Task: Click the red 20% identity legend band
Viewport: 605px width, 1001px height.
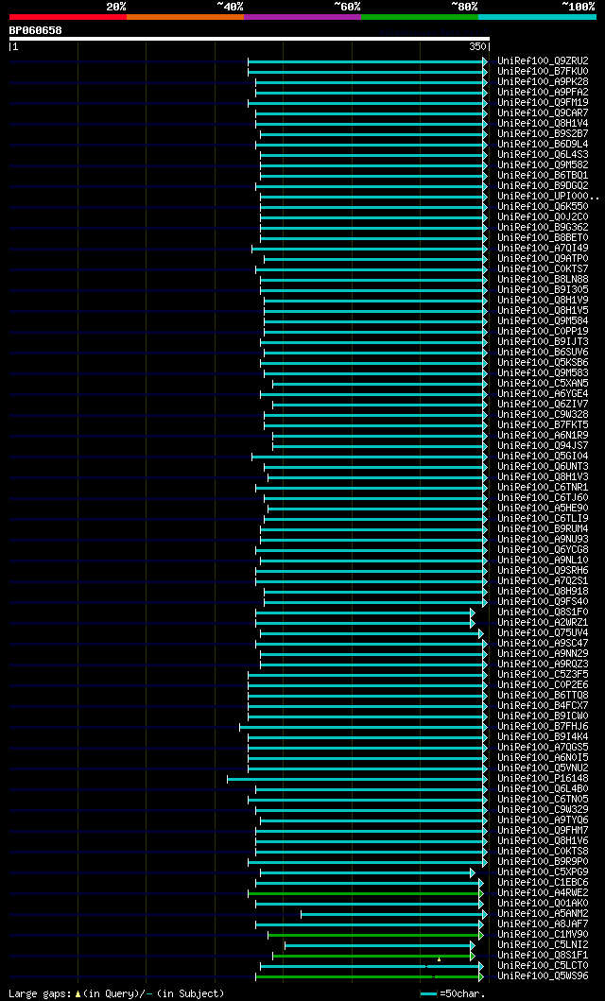Action: pos(68,17)
